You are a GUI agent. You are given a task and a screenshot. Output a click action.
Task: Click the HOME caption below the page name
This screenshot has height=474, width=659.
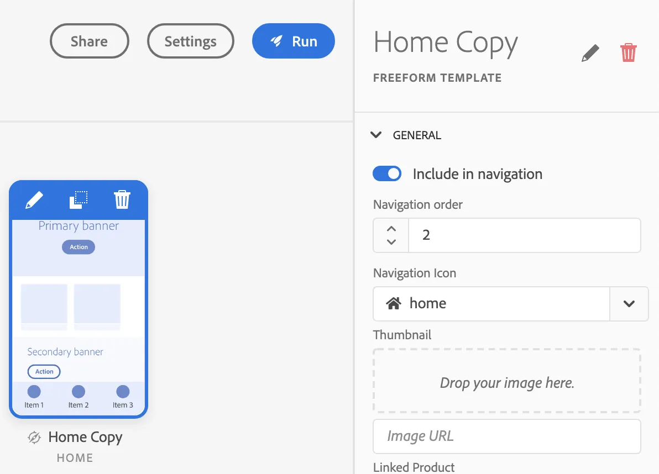75,458
